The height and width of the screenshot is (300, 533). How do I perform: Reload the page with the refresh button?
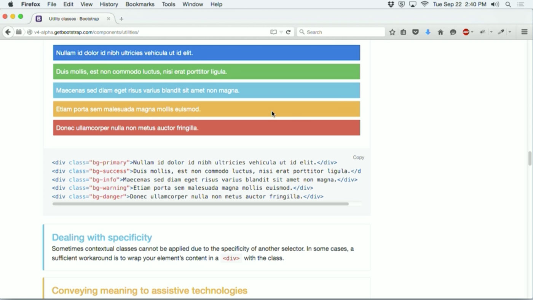[x=288, y=32]
